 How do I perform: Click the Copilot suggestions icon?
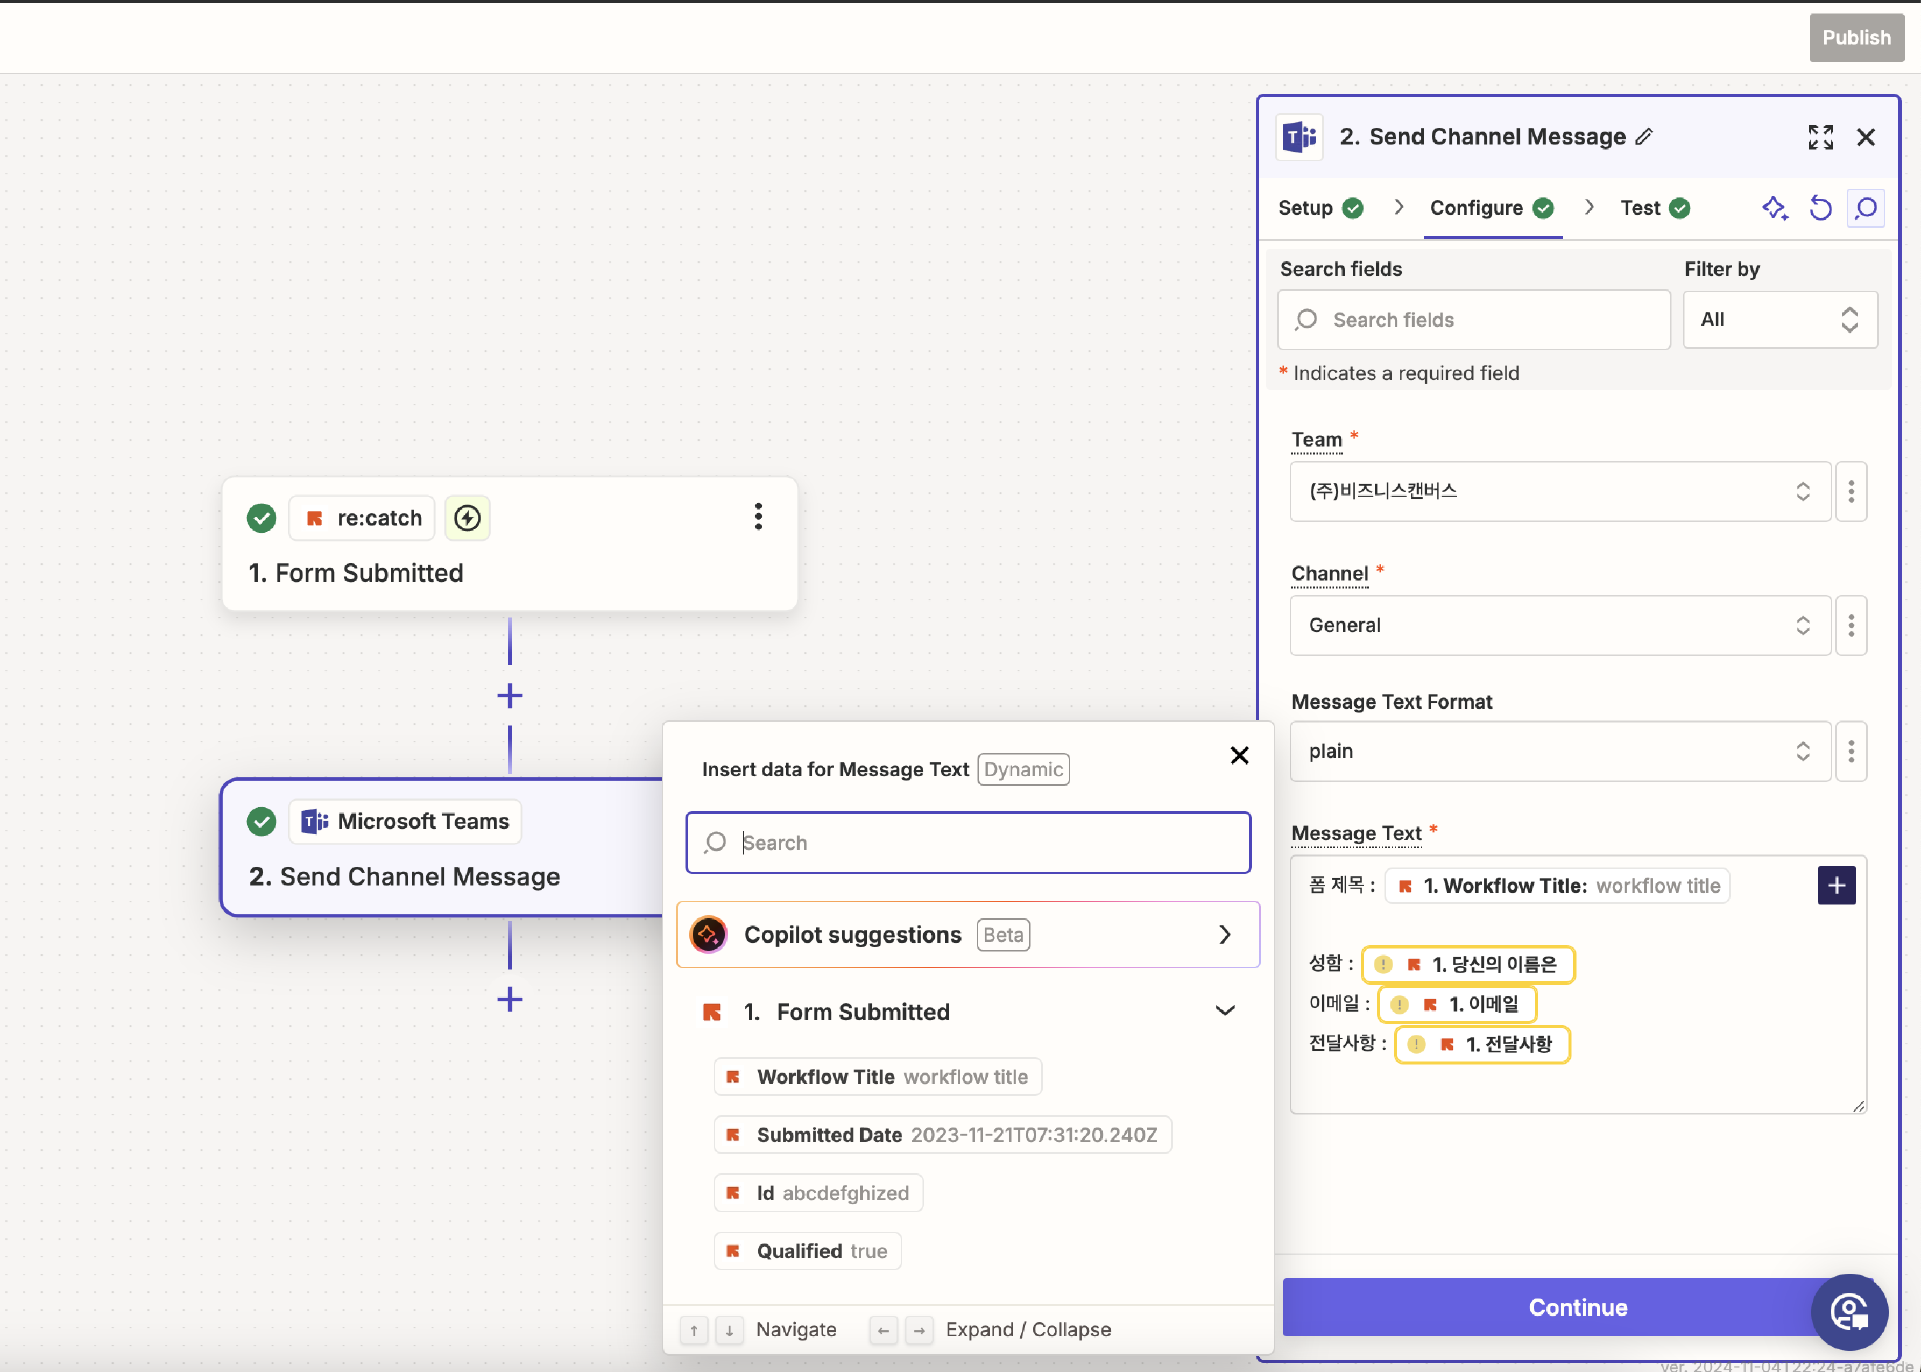coord(708,935)
